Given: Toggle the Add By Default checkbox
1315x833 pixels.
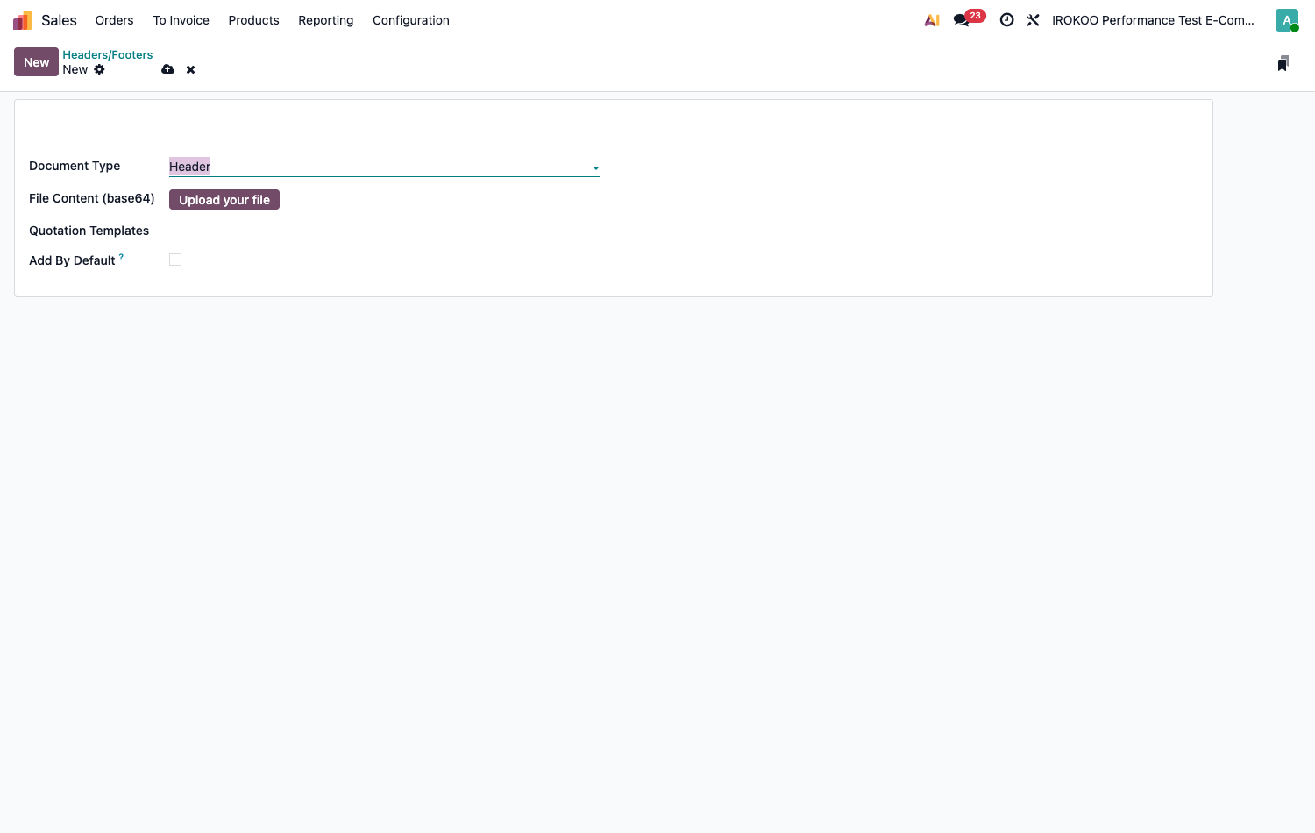Looking at the screenshot, I should 175,260.
